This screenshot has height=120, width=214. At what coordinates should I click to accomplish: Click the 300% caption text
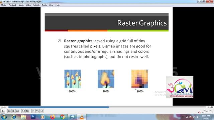coord(106,91)
